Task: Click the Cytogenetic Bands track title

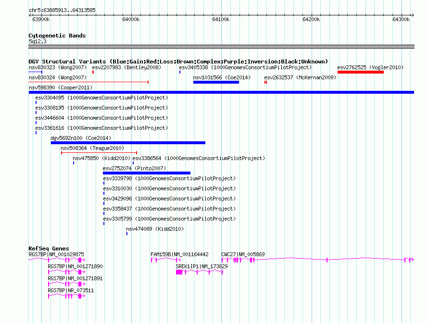Action: click(x=57, y=36)
